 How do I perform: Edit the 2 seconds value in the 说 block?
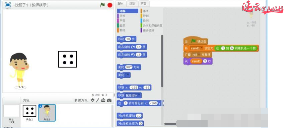click(x=205, y=61)
